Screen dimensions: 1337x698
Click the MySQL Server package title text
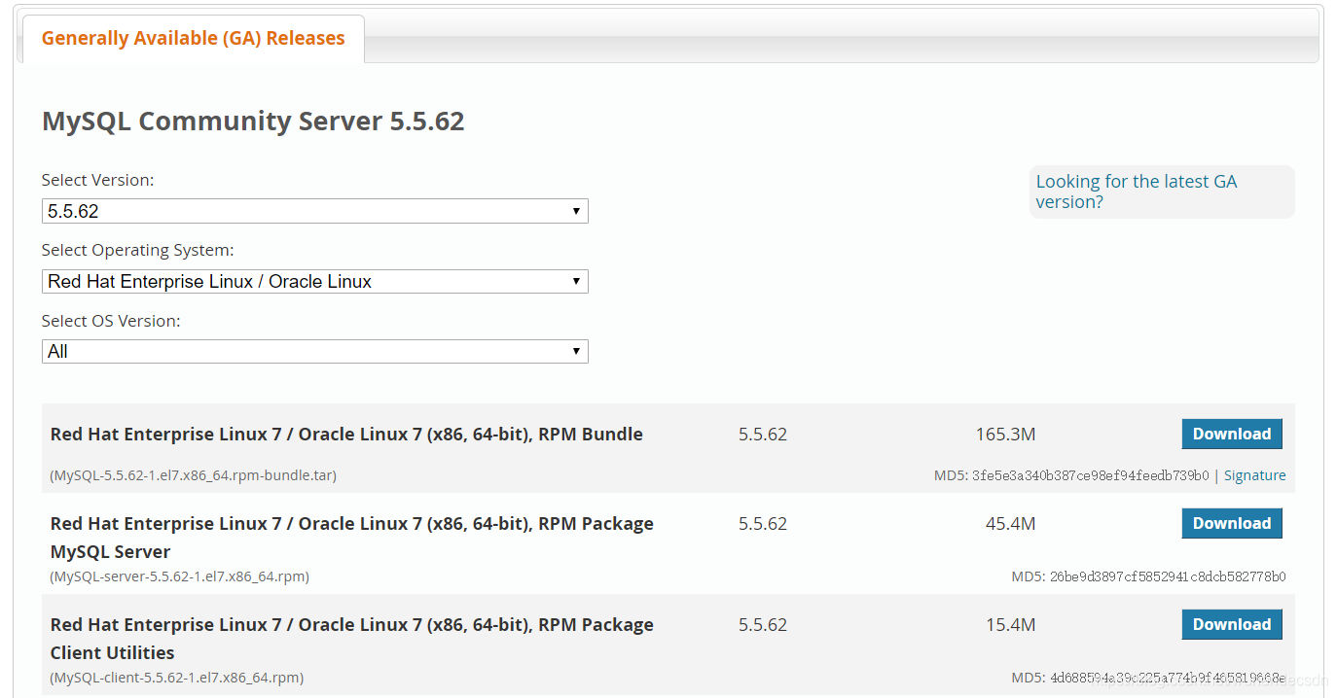[x=352, y=538]
